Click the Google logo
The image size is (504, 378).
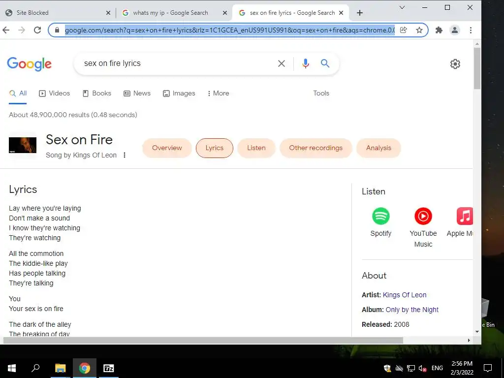click(x=29, y=63)
